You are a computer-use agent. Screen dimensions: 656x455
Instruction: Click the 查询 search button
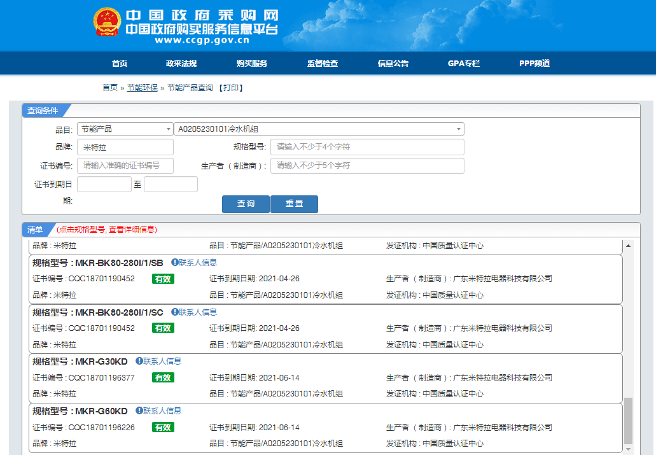(x=246, y=204)
